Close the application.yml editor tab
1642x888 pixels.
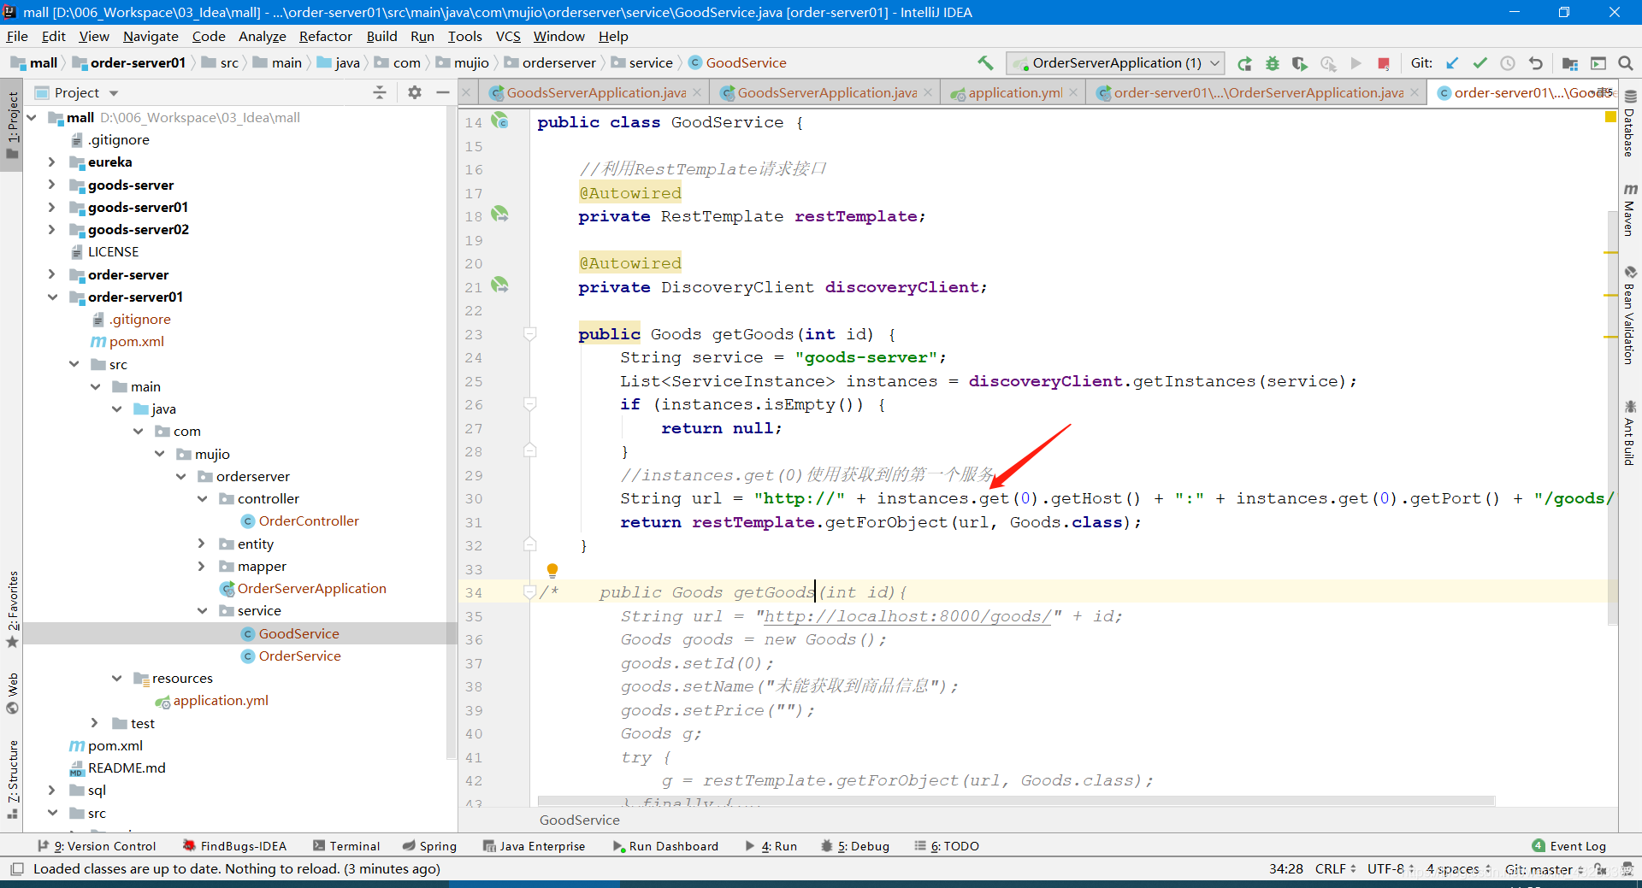1073,93
